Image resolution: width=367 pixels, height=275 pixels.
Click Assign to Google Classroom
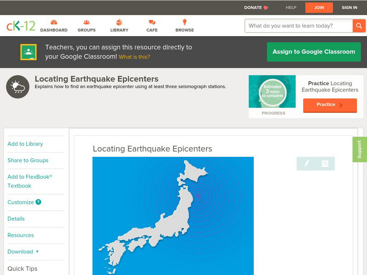point(314,52)
